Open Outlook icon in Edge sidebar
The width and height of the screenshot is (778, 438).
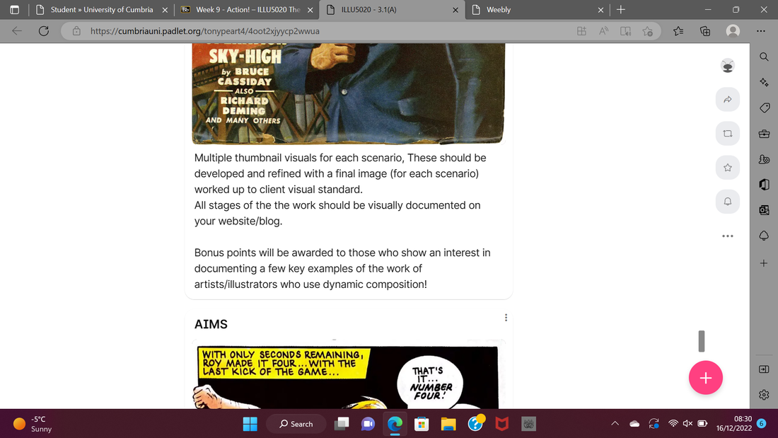764,210
